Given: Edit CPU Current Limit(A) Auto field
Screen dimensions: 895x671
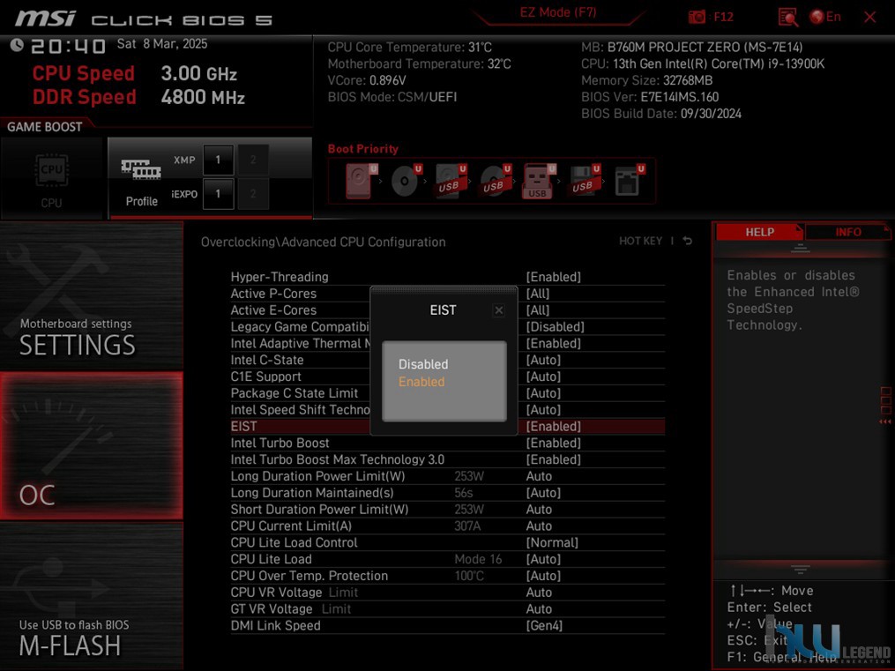Looking at the screenshot, I should (x=539, y=526).
